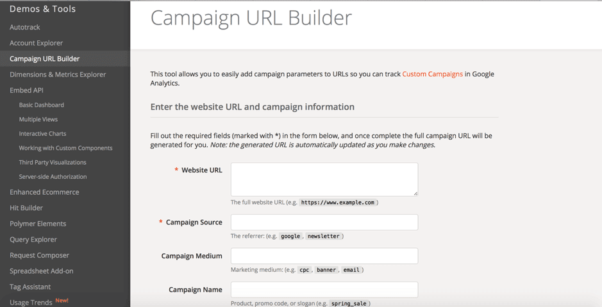Open Autotrack in the sidebar
This screenshot has height=307, width=602.
25,27
